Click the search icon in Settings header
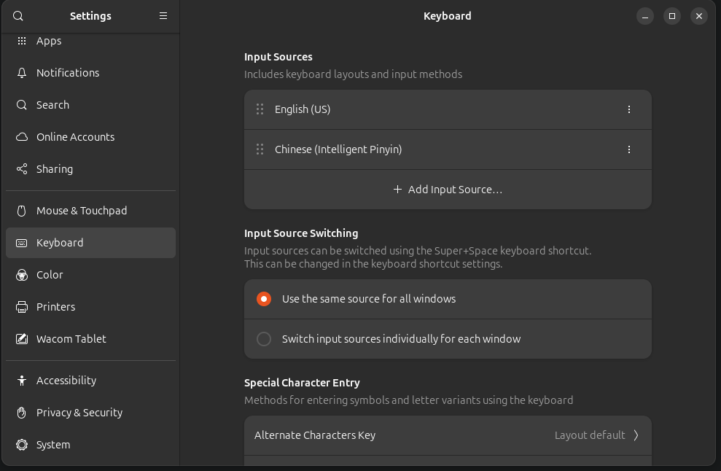This screenshot has height=471, width=721. (x=18, y=16)
